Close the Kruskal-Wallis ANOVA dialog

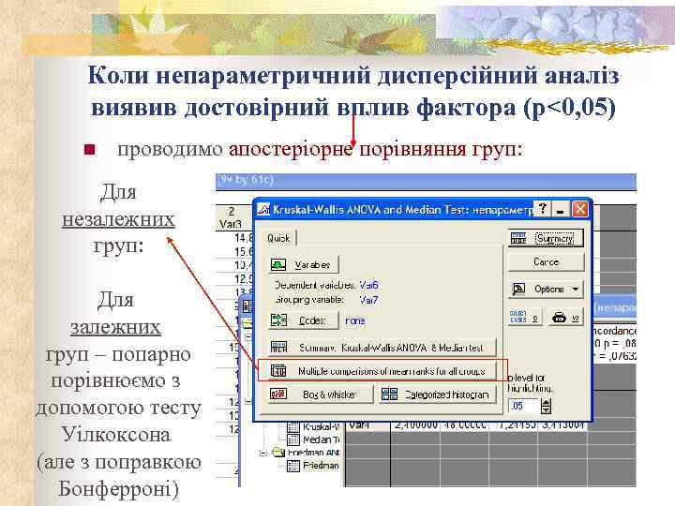(580, 209)
